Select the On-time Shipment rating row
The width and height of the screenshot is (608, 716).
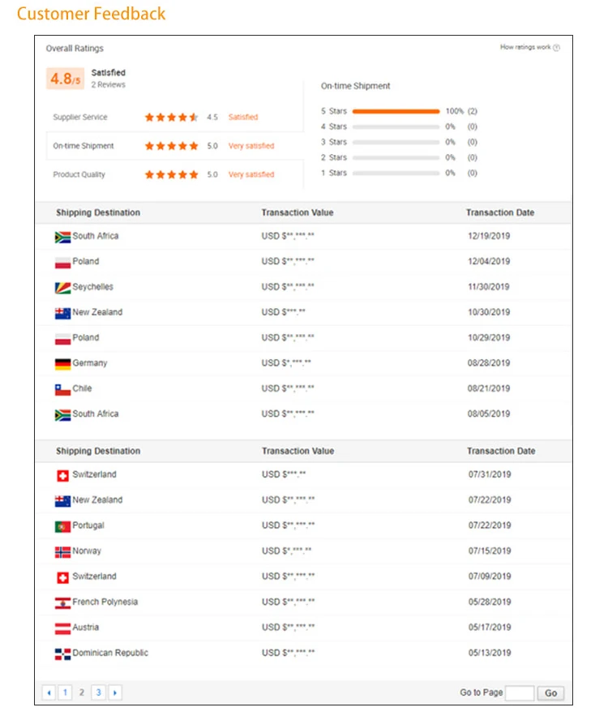click(174, 146)
